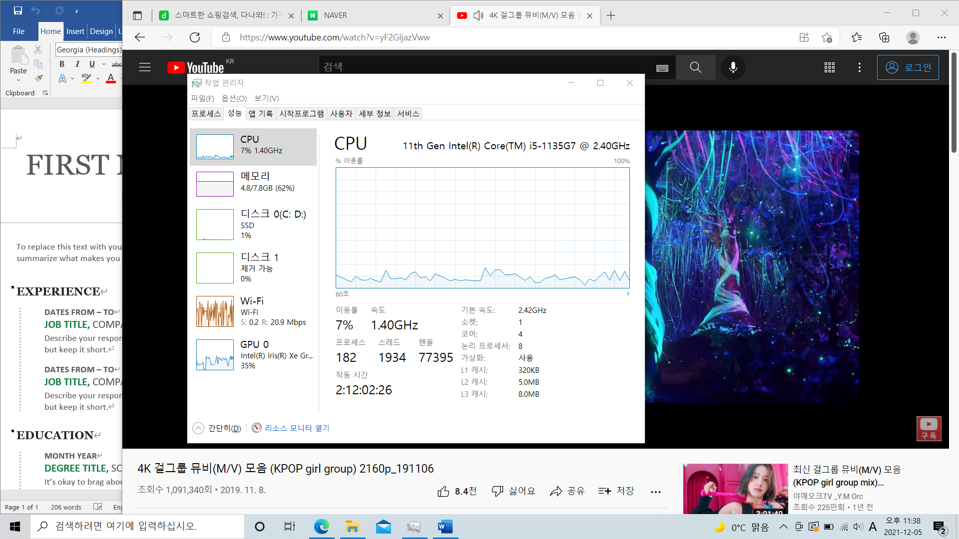Open the Edge collections icon

884,37
